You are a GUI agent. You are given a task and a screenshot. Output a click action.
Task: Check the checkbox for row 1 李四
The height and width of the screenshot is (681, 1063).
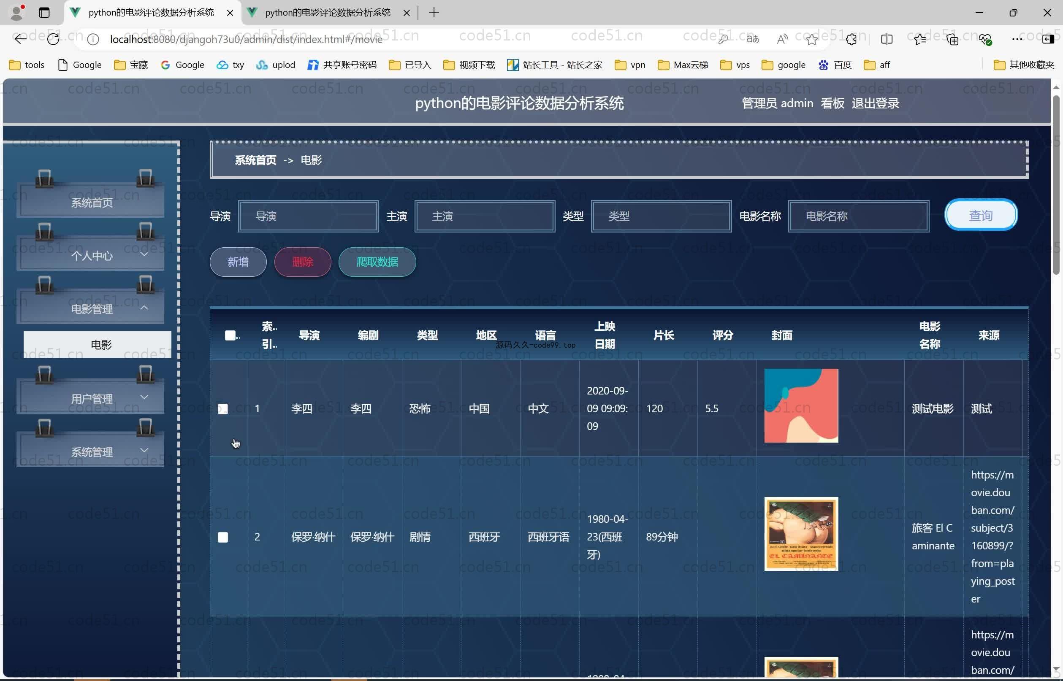click(x=223, y=408)
